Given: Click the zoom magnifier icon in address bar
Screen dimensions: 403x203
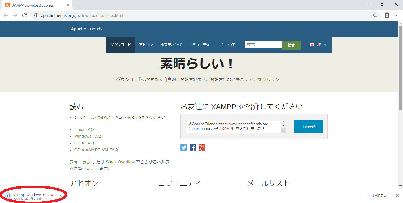Looking at the screenshot, I should click(x=375, y=15).
